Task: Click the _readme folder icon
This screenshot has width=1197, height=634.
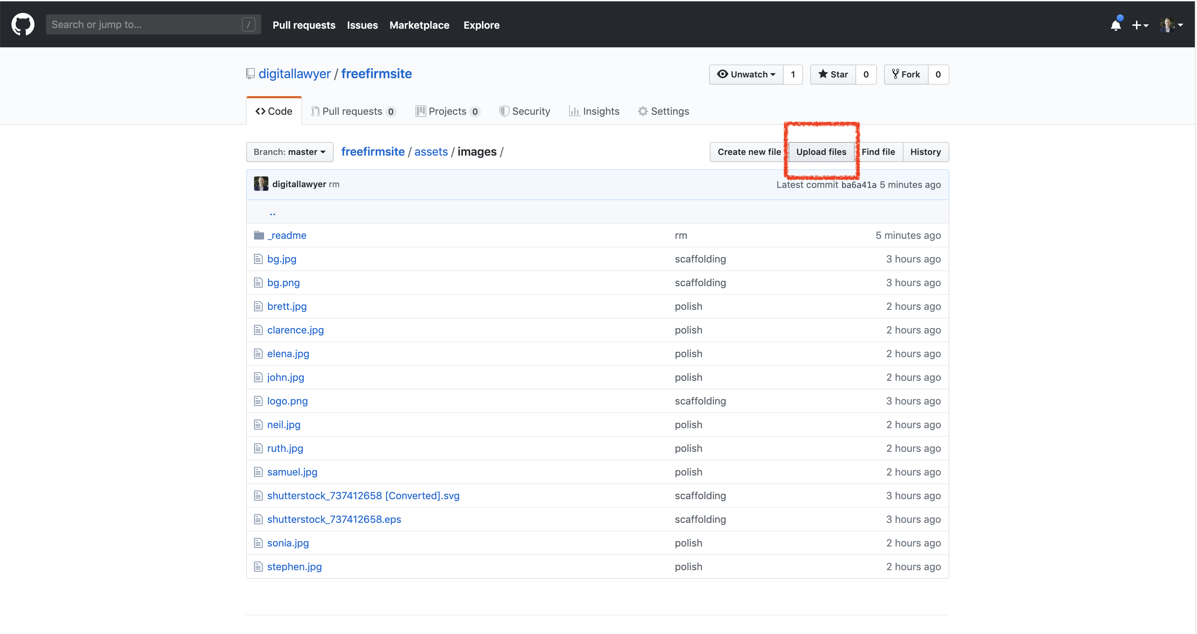Action: coord(259,236)
